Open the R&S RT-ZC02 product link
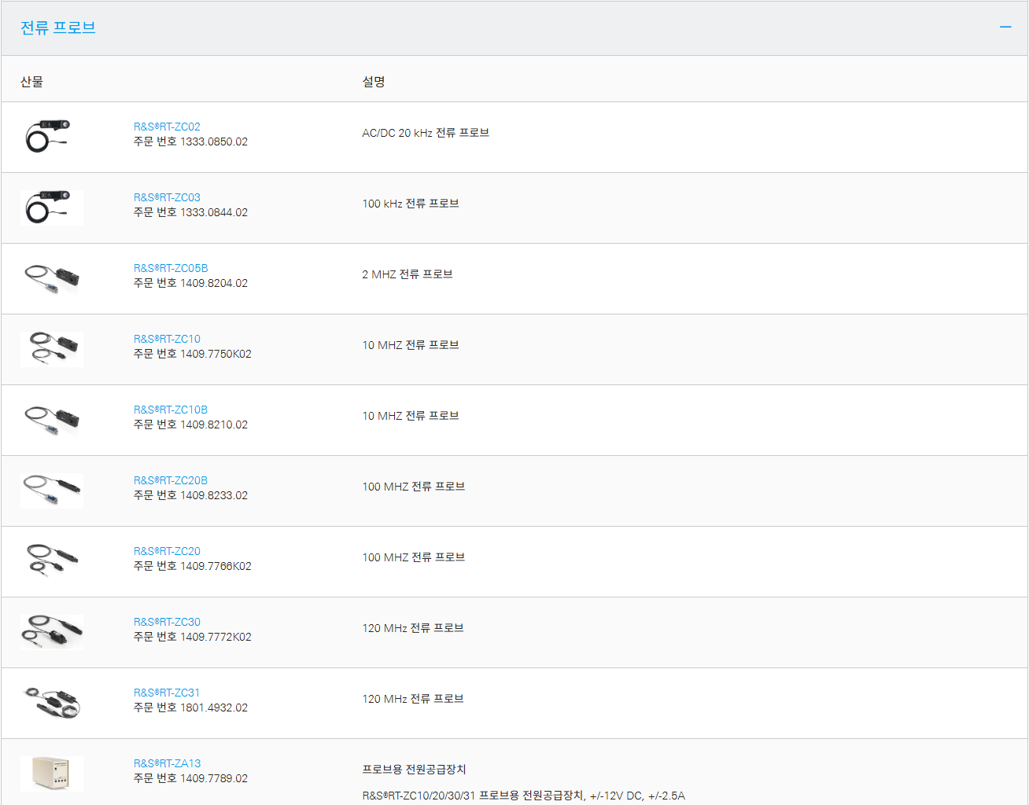Image resolution: width=1029 pixels, height=805 pixels. [167, 127]
